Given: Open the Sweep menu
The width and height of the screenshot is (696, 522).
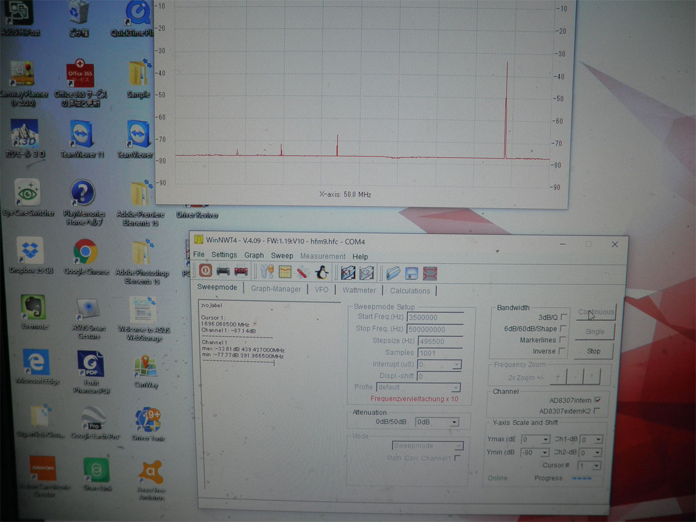Looking at the screenshot, I should [282, 255].
